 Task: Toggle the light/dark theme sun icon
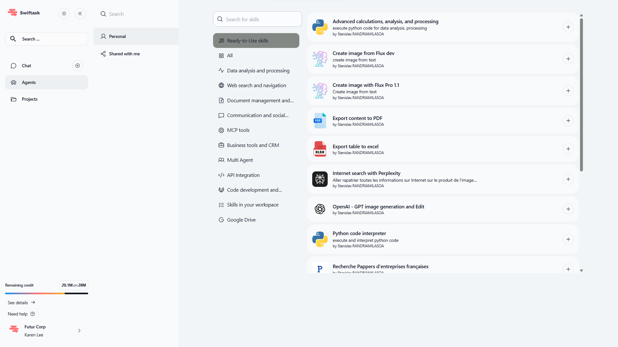click(x=64, y=14)
